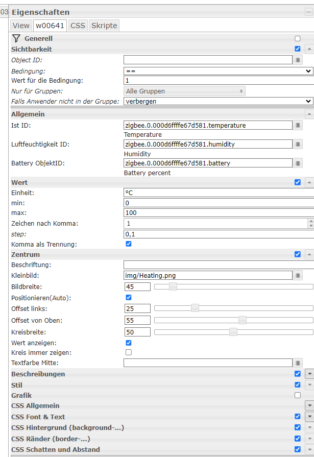The image size is (314, 457).
Task: Click the Offset links number field
Action: pyautogui.click(x=138, y=308)
